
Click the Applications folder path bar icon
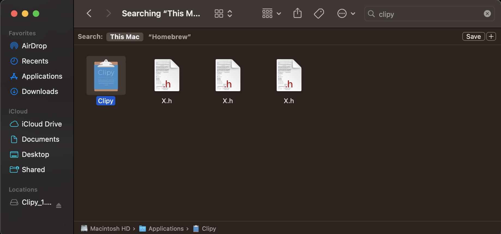(x=143, y=229)
